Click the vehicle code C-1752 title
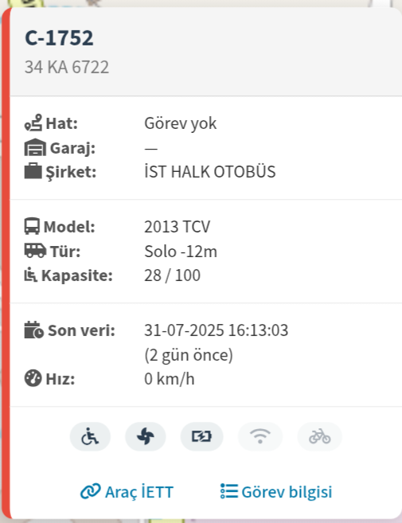This screenshot has height=523, width=402. 59,37
